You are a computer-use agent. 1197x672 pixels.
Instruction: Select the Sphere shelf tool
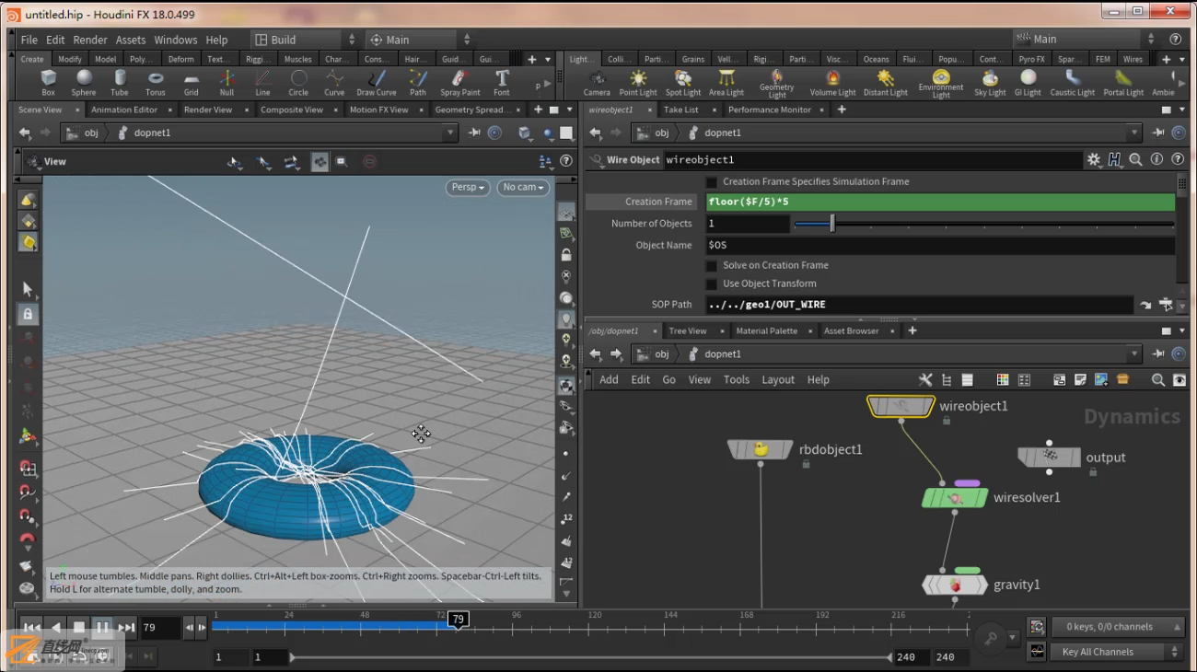tap(84, 83)
